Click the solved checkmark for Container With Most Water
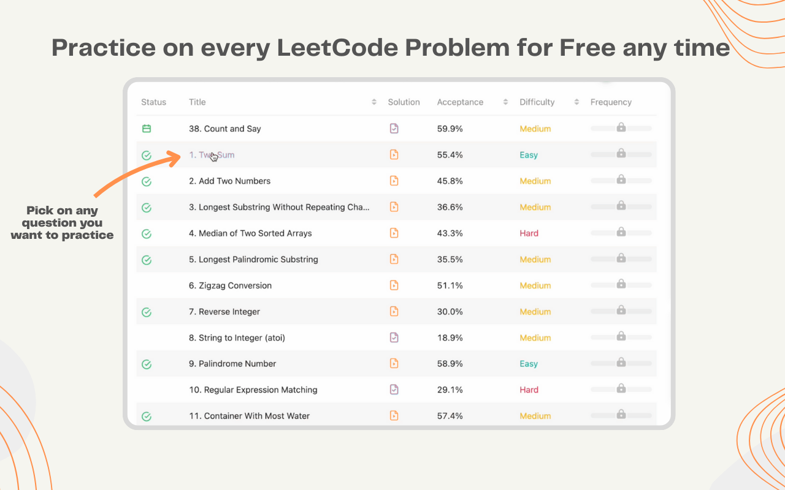The height and width of the screenshot is (490, 785). (147, 416)
